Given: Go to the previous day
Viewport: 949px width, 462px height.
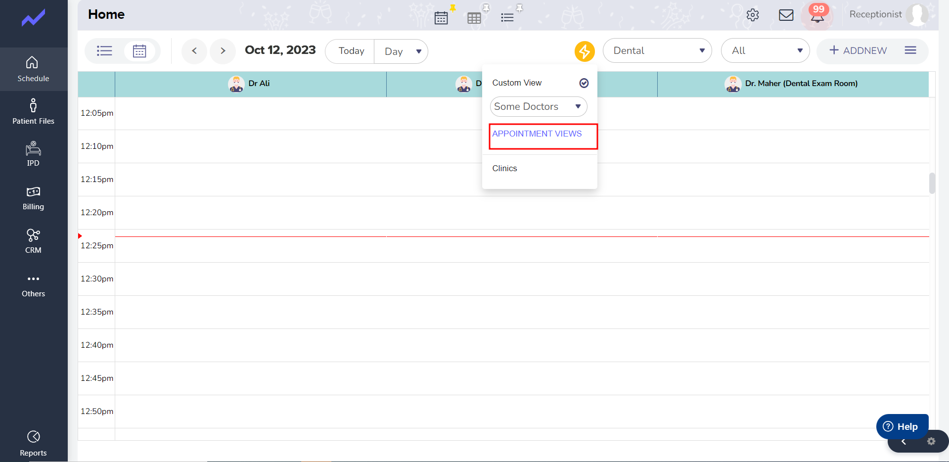Looking at the screenshot, I should click(x=194, y=51).
